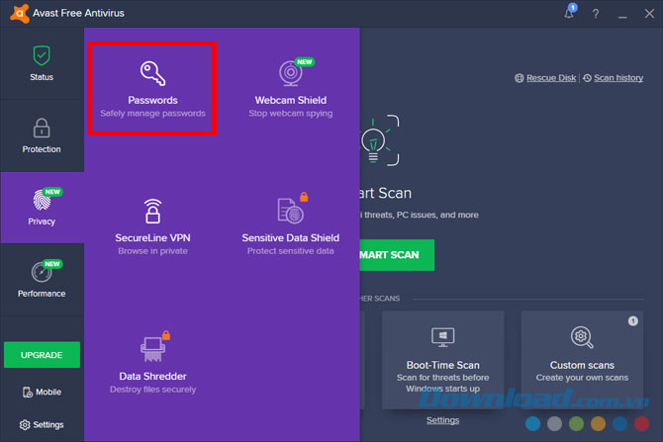
Task: Select the 'Browse in private' text
Action: click(x=152, y=251)
